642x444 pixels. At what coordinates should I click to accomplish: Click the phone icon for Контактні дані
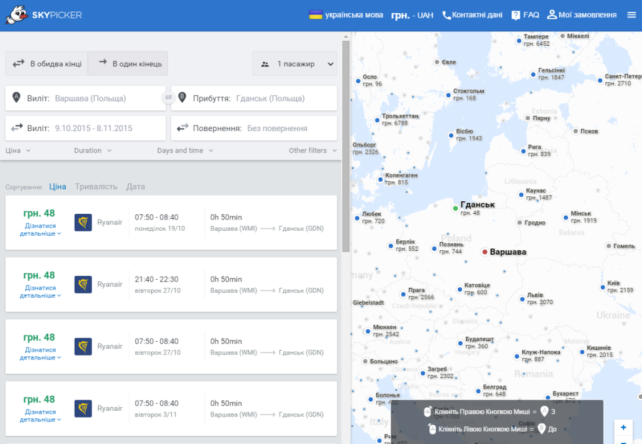tap(446, 15)
